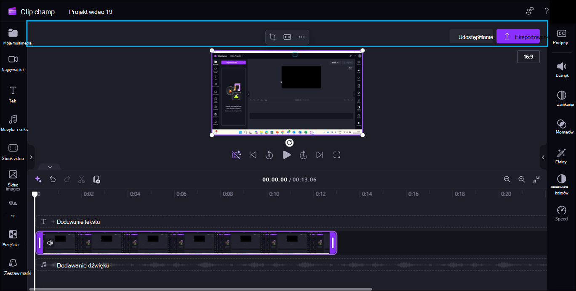Open the Efekty effects panel
This screenshot has width=576, height=291.
pyautogui.click(x=561, y=156)
